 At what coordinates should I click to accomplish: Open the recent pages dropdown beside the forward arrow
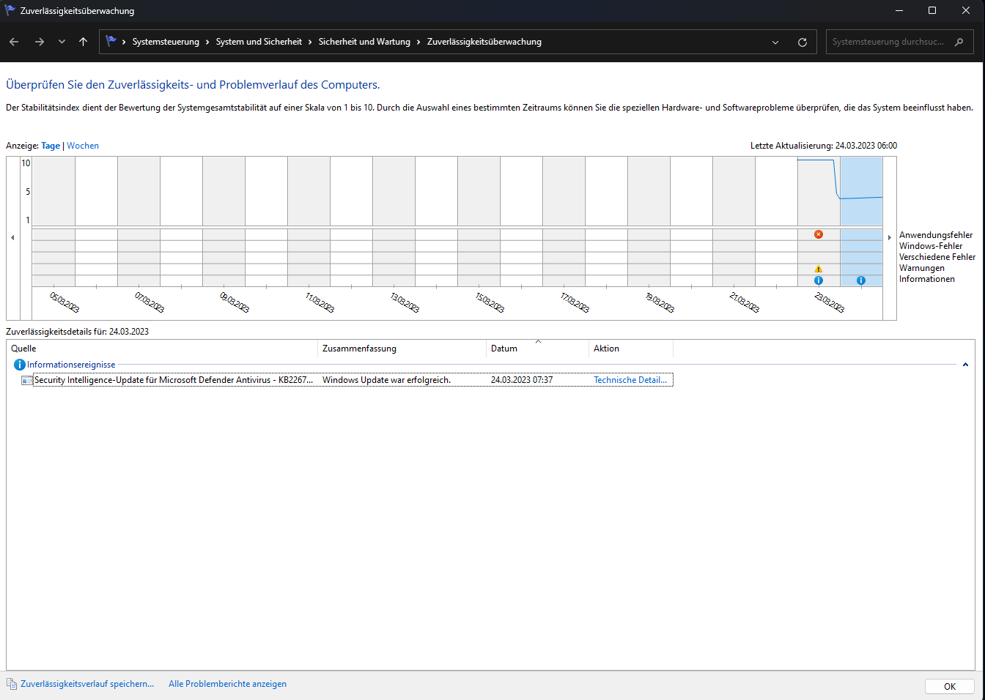[x=62, y=42]
